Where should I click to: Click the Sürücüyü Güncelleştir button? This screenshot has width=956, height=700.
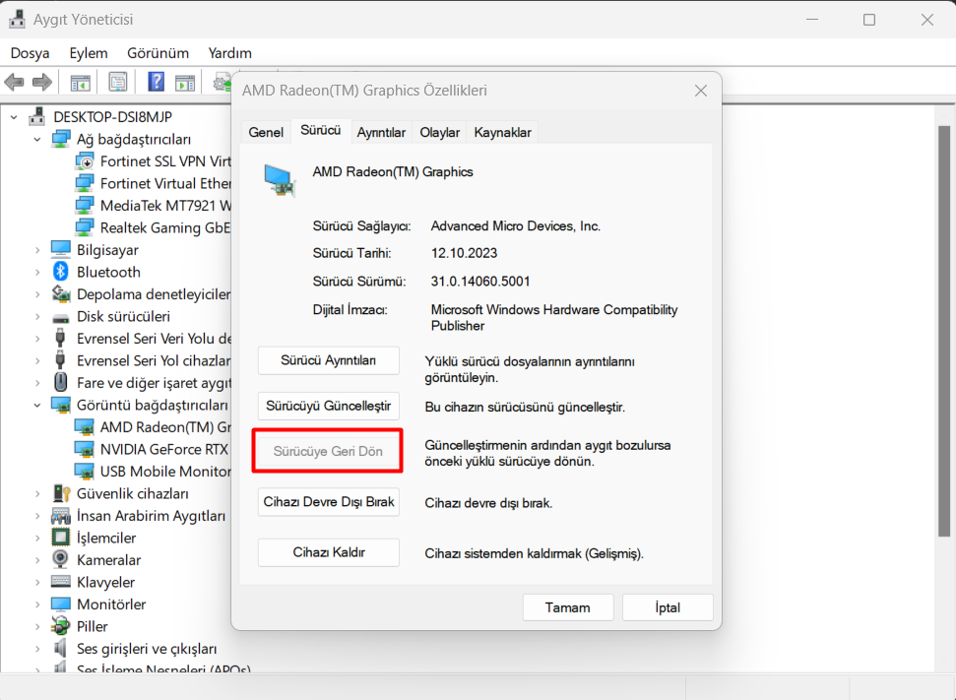click(329, 406)
